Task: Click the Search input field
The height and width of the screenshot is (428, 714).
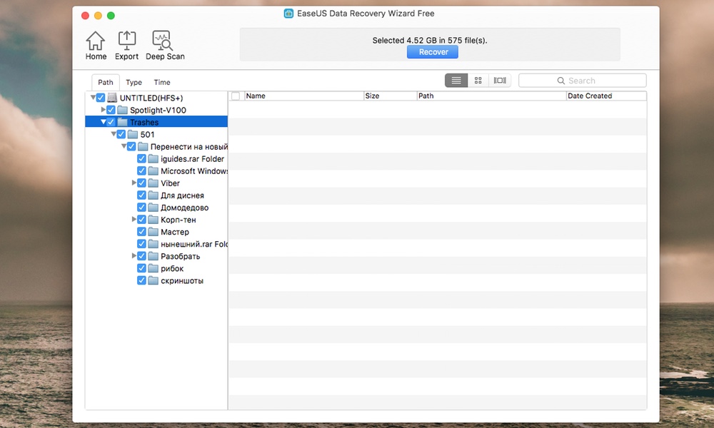Action: (x=582, y=81)
